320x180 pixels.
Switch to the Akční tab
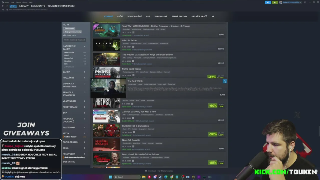tap(120, 16)
